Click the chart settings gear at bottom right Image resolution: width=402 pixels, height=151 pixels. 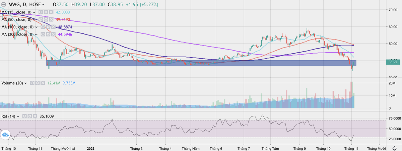[x=395, y=148]
